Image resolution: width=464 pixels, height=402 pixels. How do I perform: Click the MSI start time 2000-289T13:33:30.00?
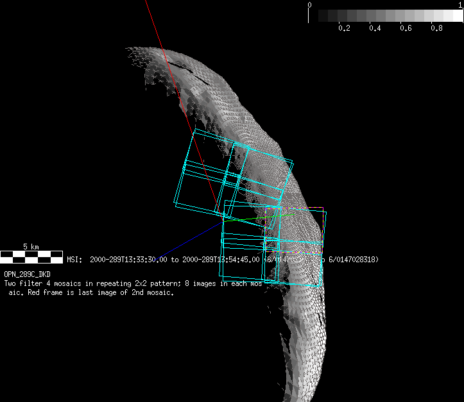pos(128,260)
